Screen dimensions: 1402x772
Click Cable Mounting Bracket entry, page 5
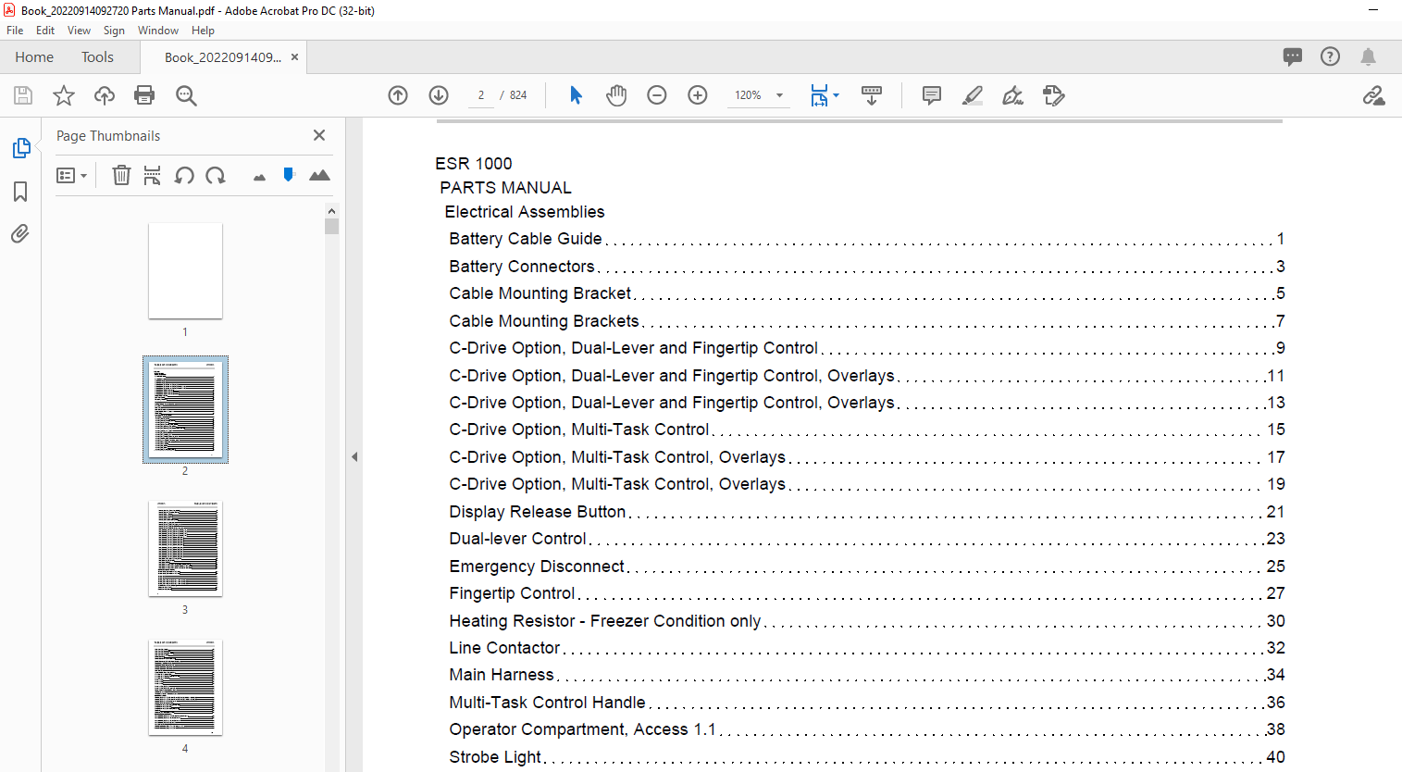pyautogui.click(x=866, y=293)
